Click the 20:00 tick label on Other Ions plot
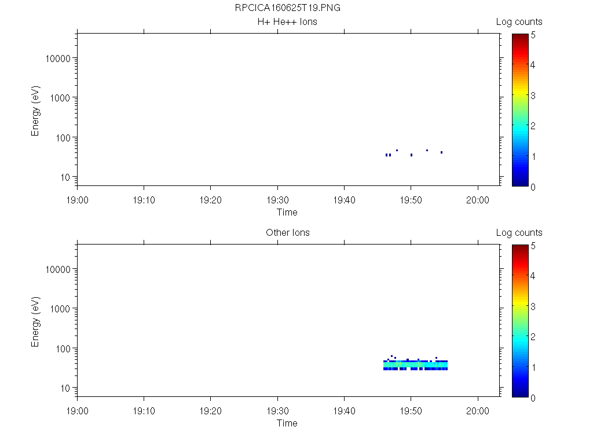 point(478,411)
